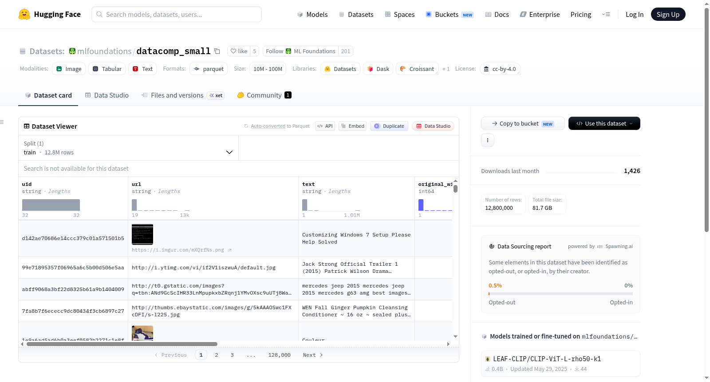
Task: Switch to the Dataset card tab
Action: pos(48,95)
